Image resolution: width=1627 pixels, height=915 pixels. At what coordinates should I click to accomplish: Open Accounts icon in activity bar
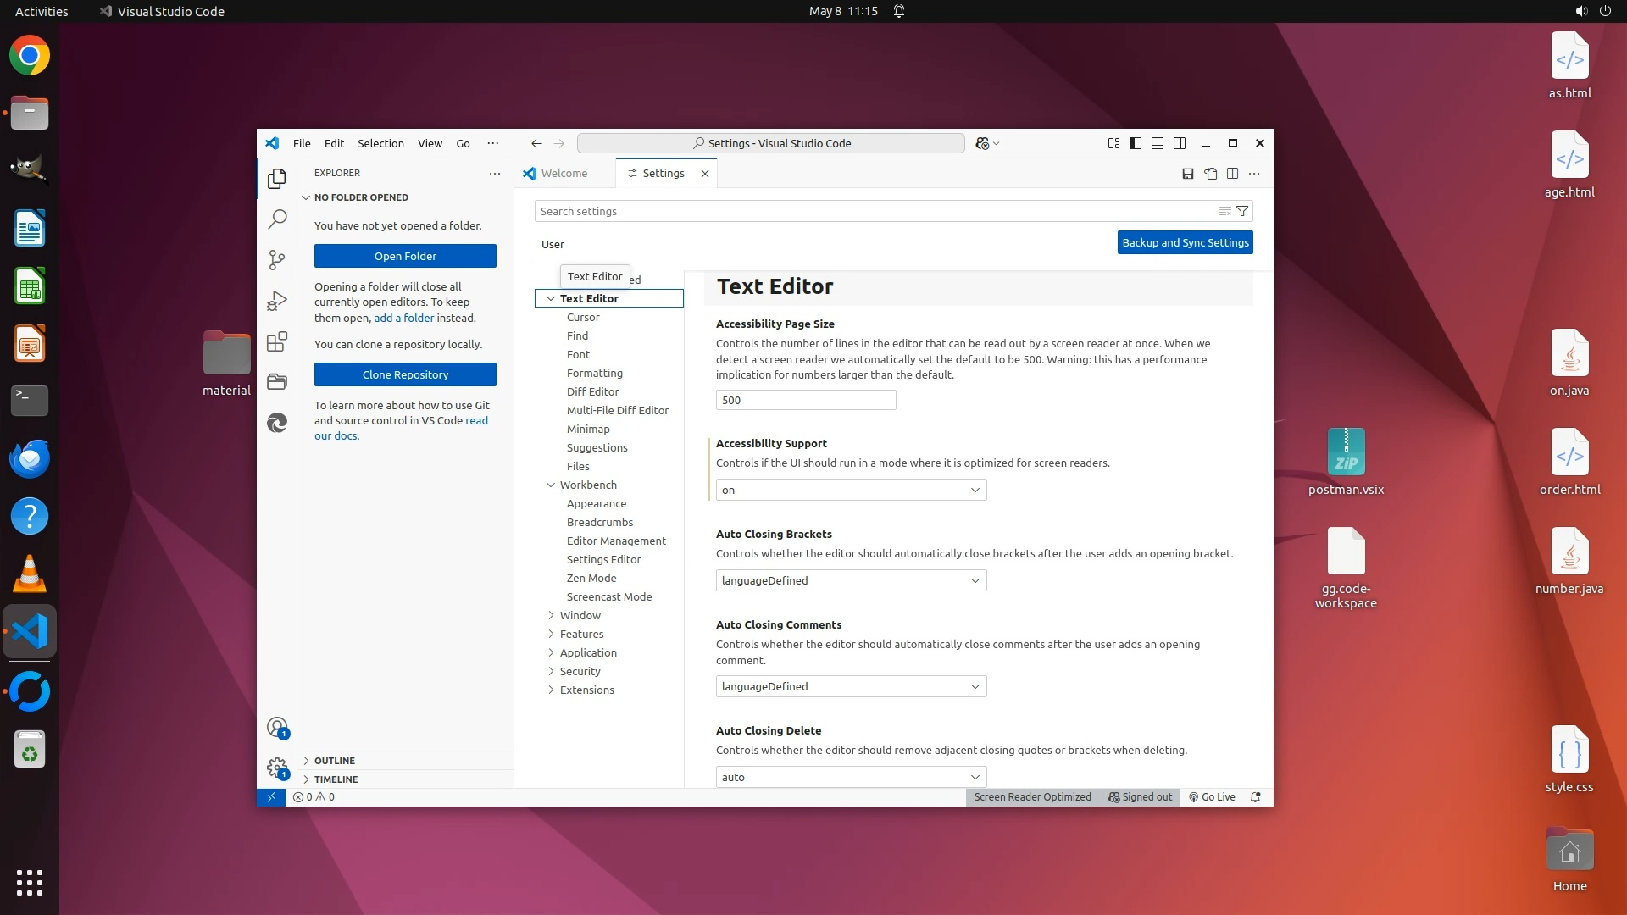tap(277, 727)
